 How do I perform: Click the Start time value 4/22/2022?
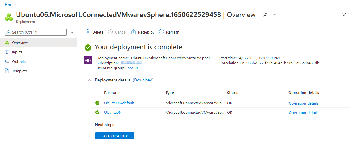(259, 58)
